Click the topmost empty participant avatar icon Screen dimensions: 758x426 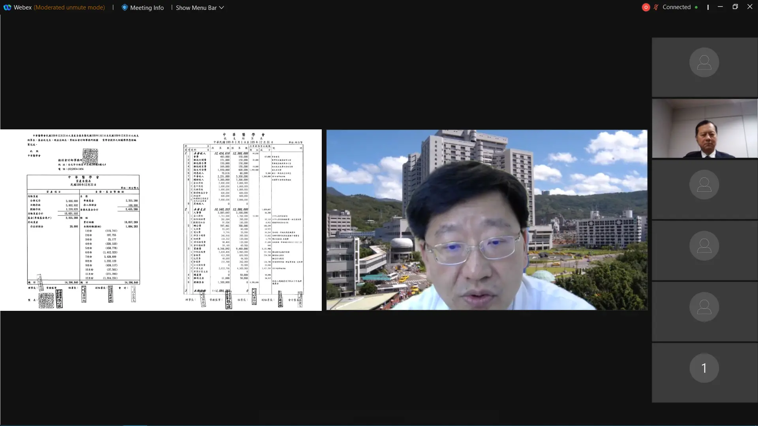pos(704,62)
